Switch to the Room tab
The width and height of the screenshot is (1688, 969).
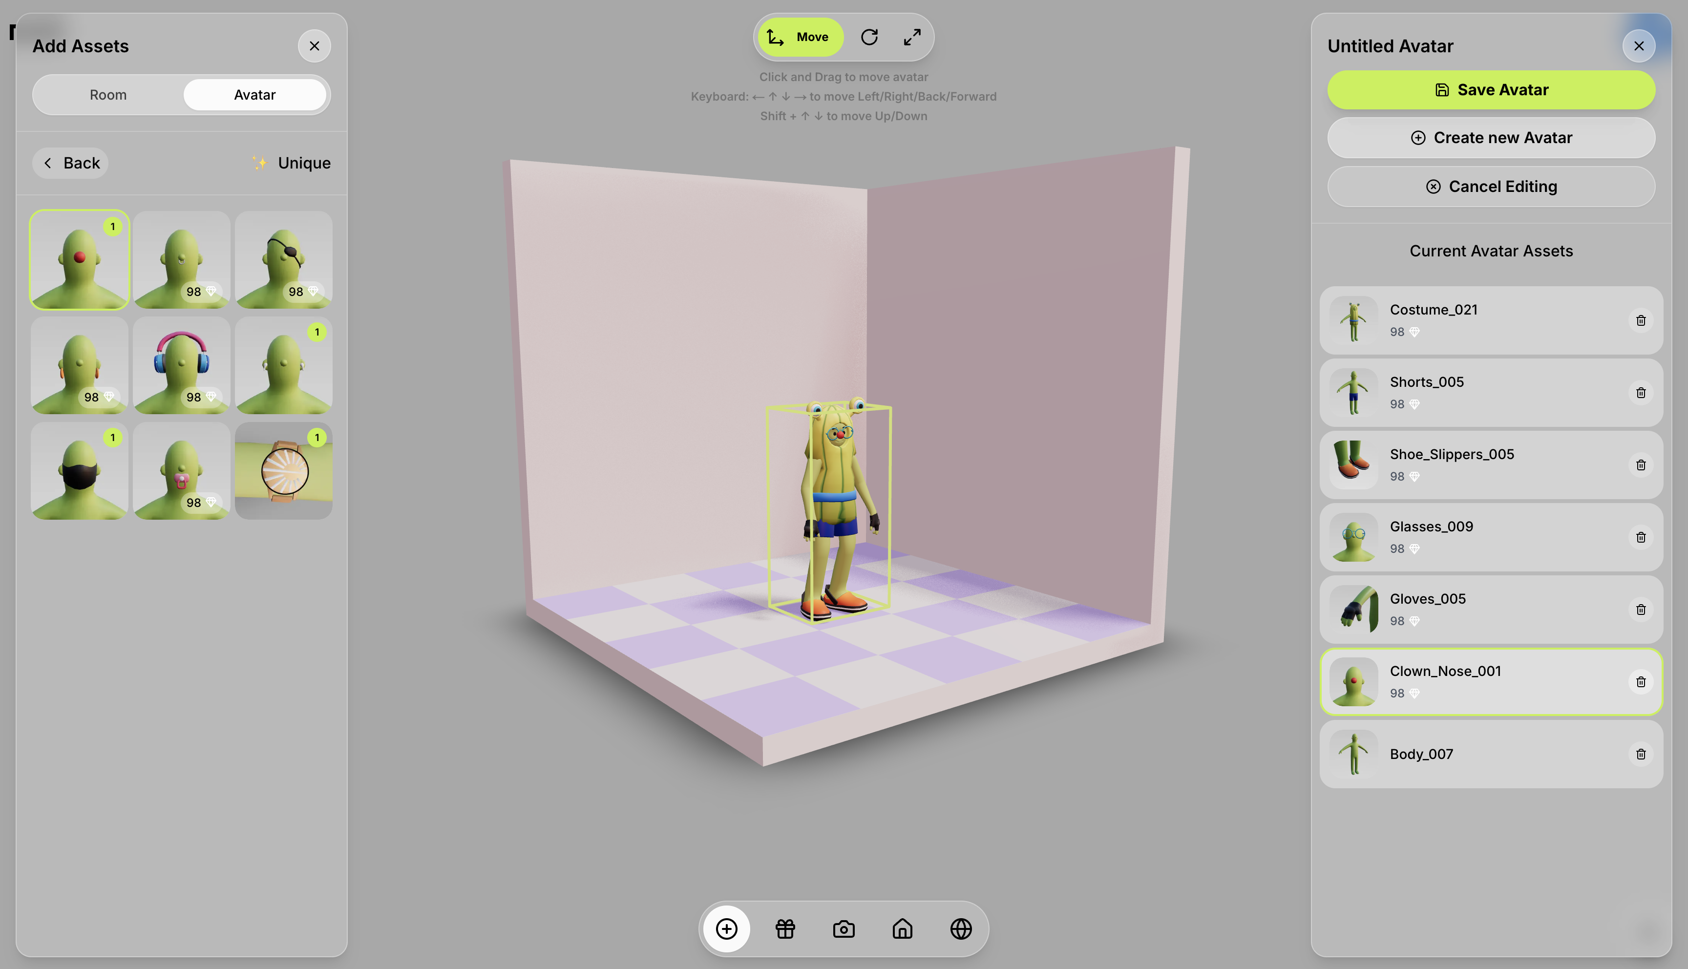pos(108,94)
